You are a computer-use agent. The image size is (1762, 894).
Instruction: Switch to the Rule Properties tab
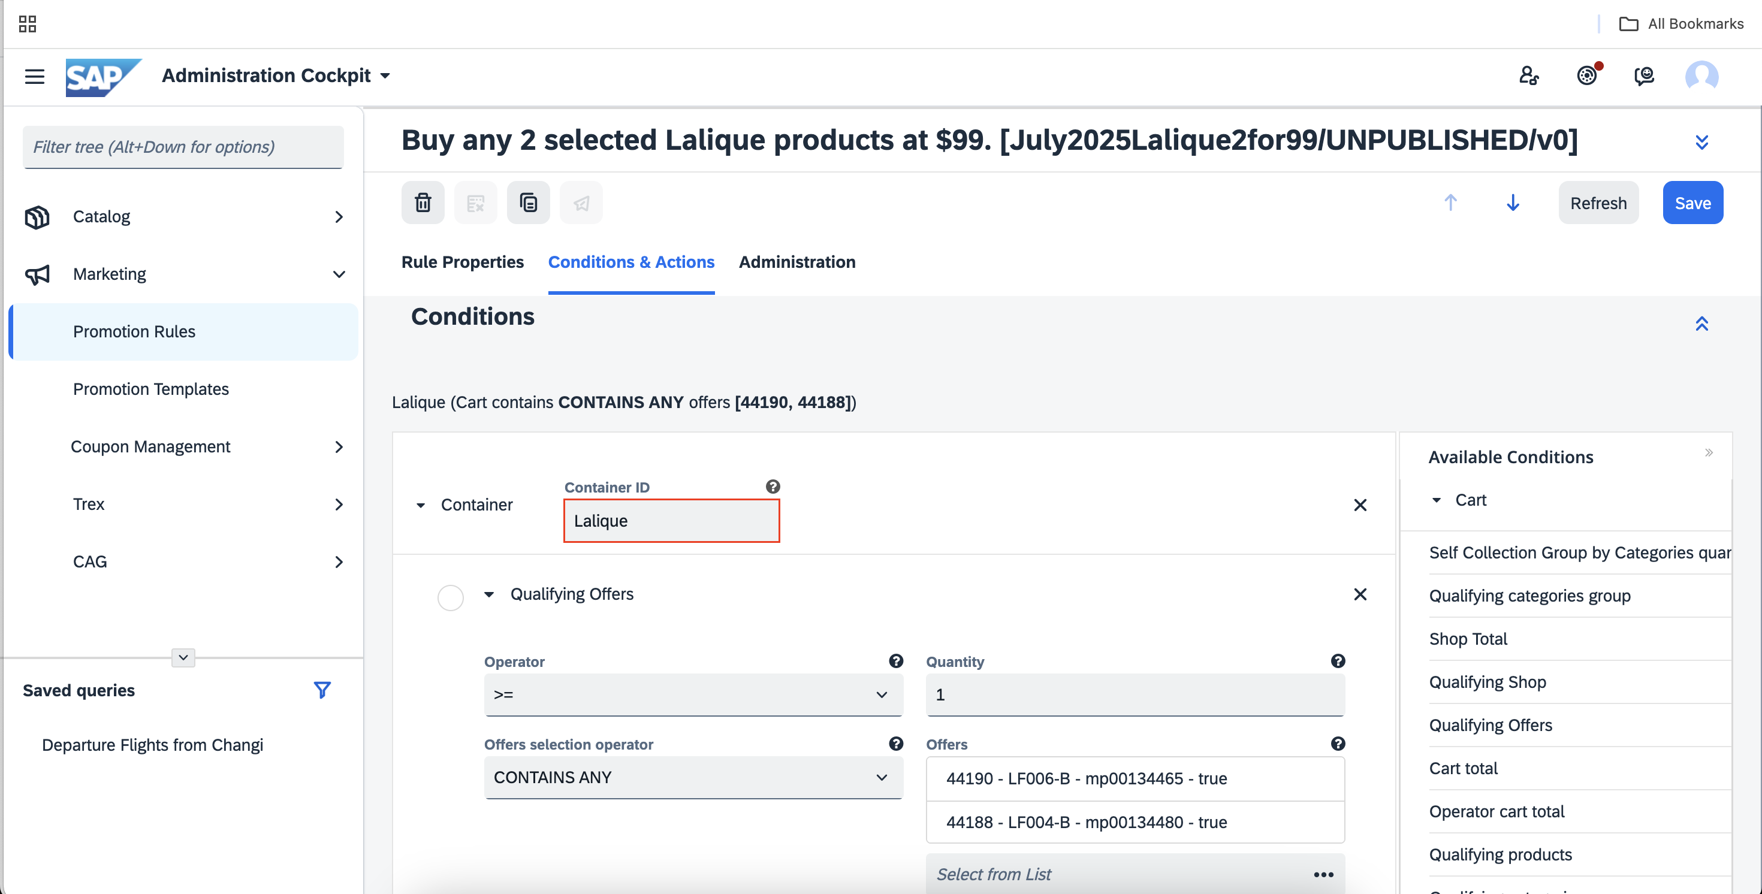click(x=463, y=262)
